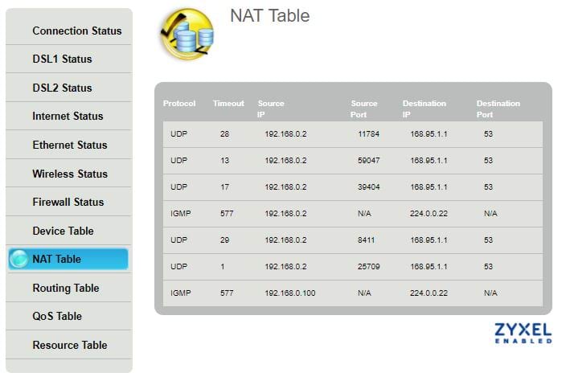Click the globe icon beside NAT Table
Viewport: 566px width, 381px height.
coord(19,259)
